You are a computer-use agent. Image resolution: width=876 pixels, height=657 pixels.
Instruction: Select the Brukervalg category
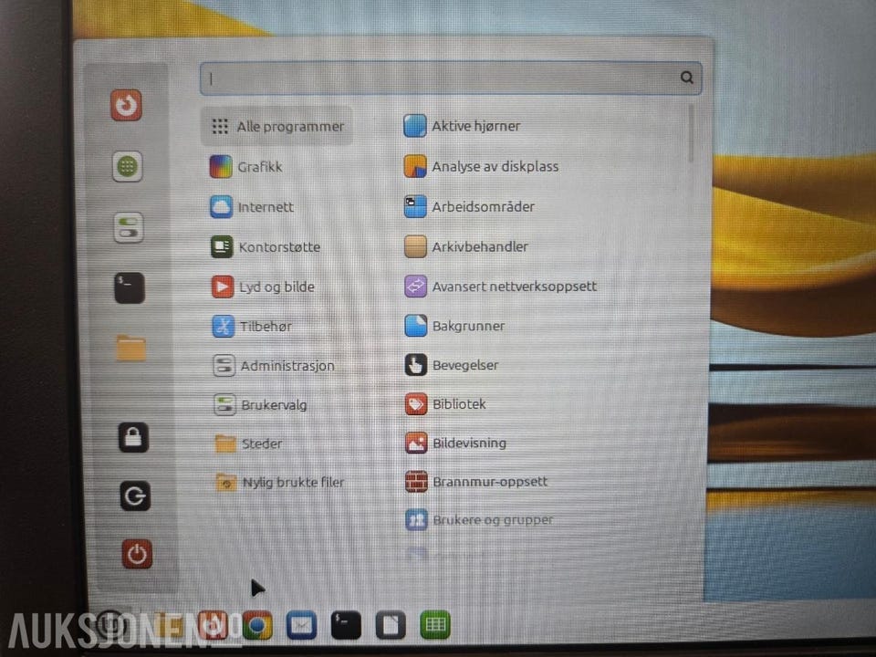click(260, 405)
